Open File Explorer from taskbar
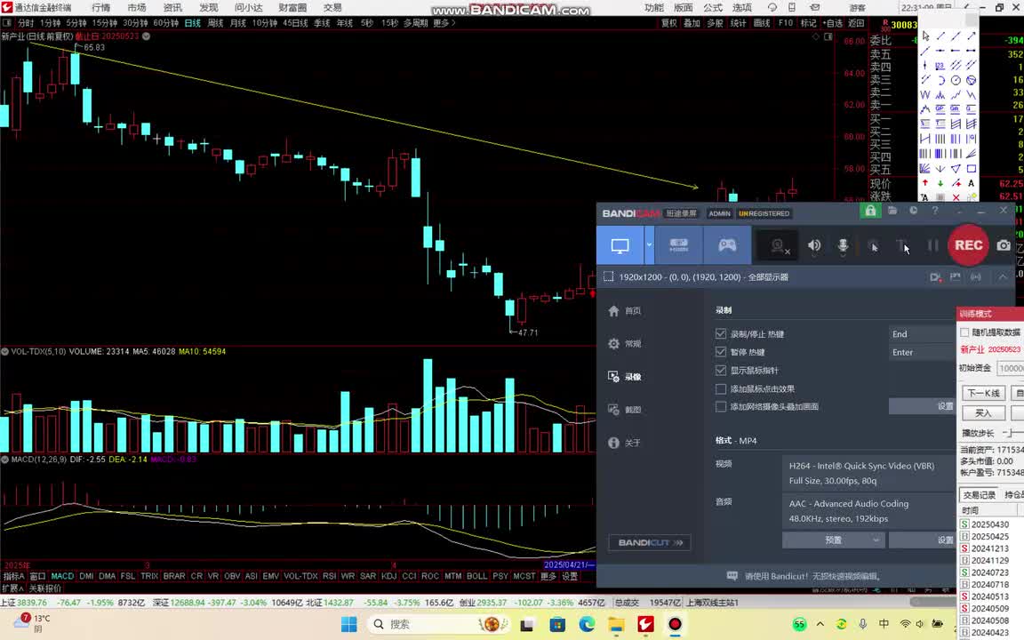The image size is (1024, 640). point(616,624)
